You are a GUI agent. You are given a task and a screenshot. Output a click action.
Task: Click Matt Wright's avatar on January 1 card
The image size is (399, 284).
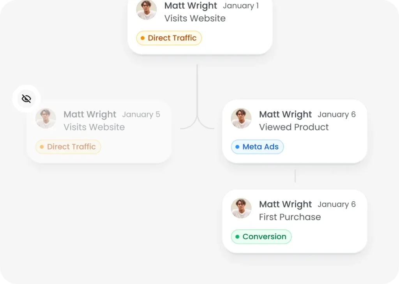[x=146, y=10]
